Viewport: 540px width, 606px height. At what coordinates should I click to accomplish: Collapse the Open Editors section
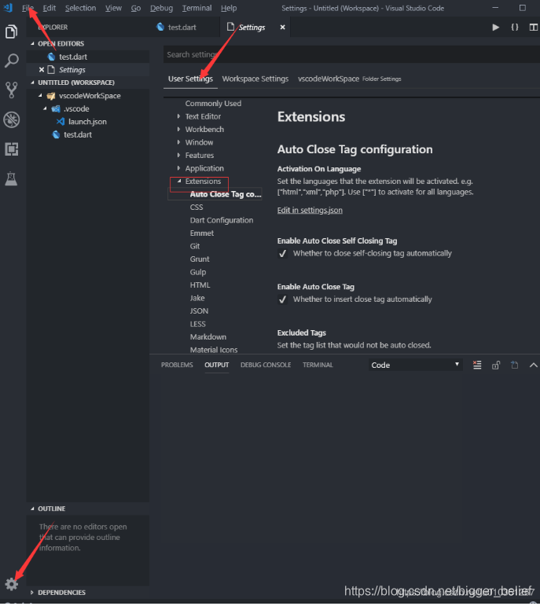pyautogui.click(x=32, y=44)
